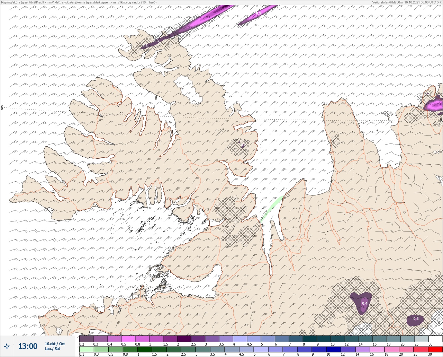Click the date text 16.okt./ Oct
Image resolution: width=443 pixels, height=357 pixels.
click(x=55, y=343)
